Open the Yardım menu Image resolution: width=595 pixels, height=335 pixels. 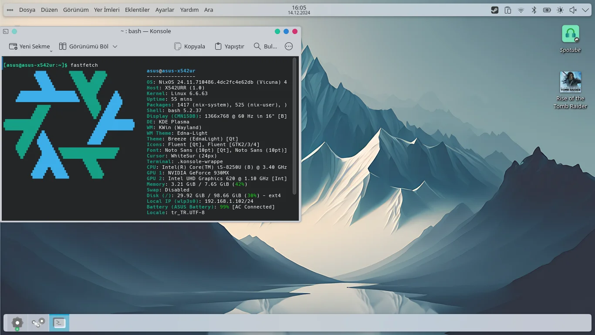click(189, 10)
